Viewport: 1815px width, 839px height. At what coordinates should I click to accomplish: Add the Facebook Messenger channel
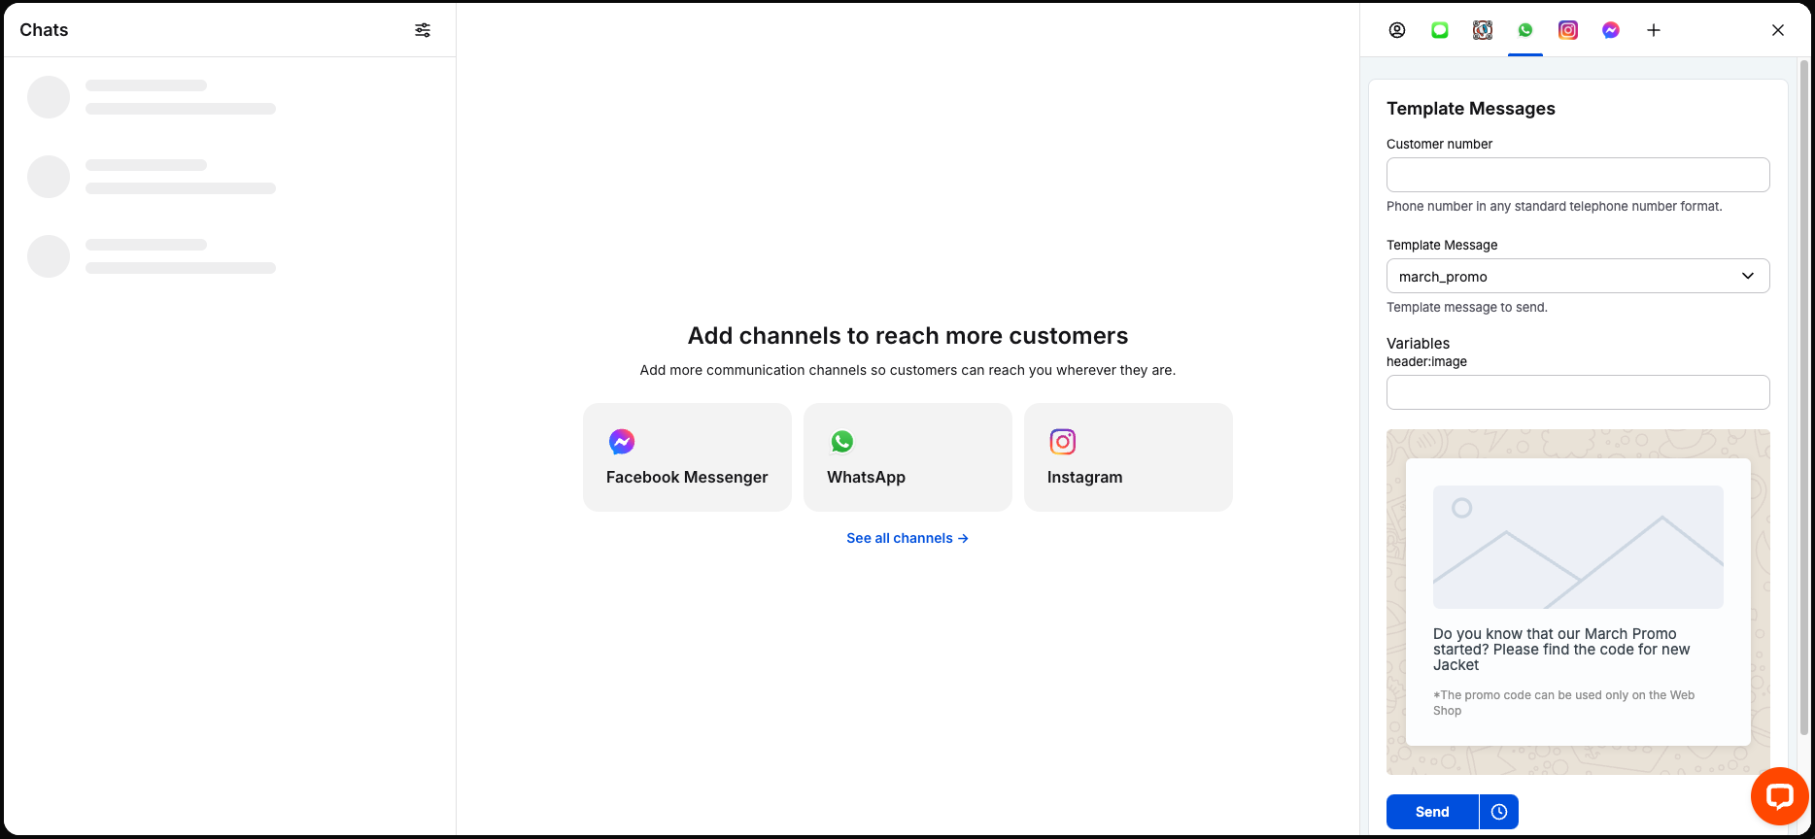[x=687, y=457]
